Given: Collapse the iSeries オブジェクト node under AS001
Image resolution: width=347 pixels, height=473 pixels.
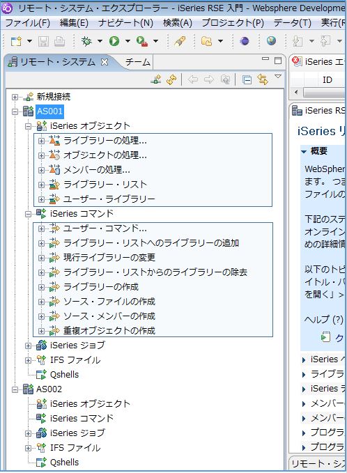Looking at the screenshot, I should [x=29, y=126].
